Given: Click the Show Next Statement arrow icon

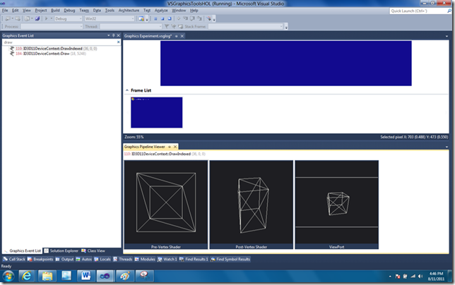Looking at the screenshot, I should pyautogui.click(x=179, y=18).
